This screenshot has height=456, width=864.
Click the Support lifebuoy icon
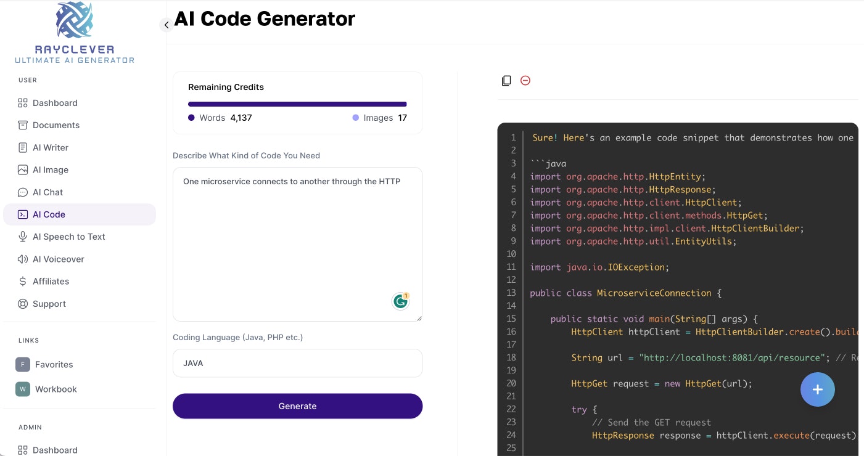point(23,304)
